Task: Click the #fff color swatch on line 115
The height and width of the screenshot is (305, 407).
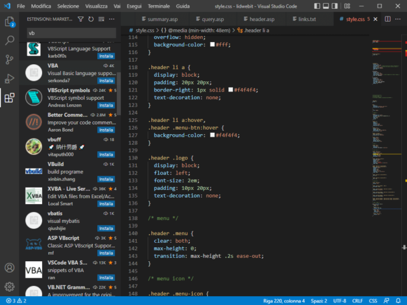Action: pos(212,44)
